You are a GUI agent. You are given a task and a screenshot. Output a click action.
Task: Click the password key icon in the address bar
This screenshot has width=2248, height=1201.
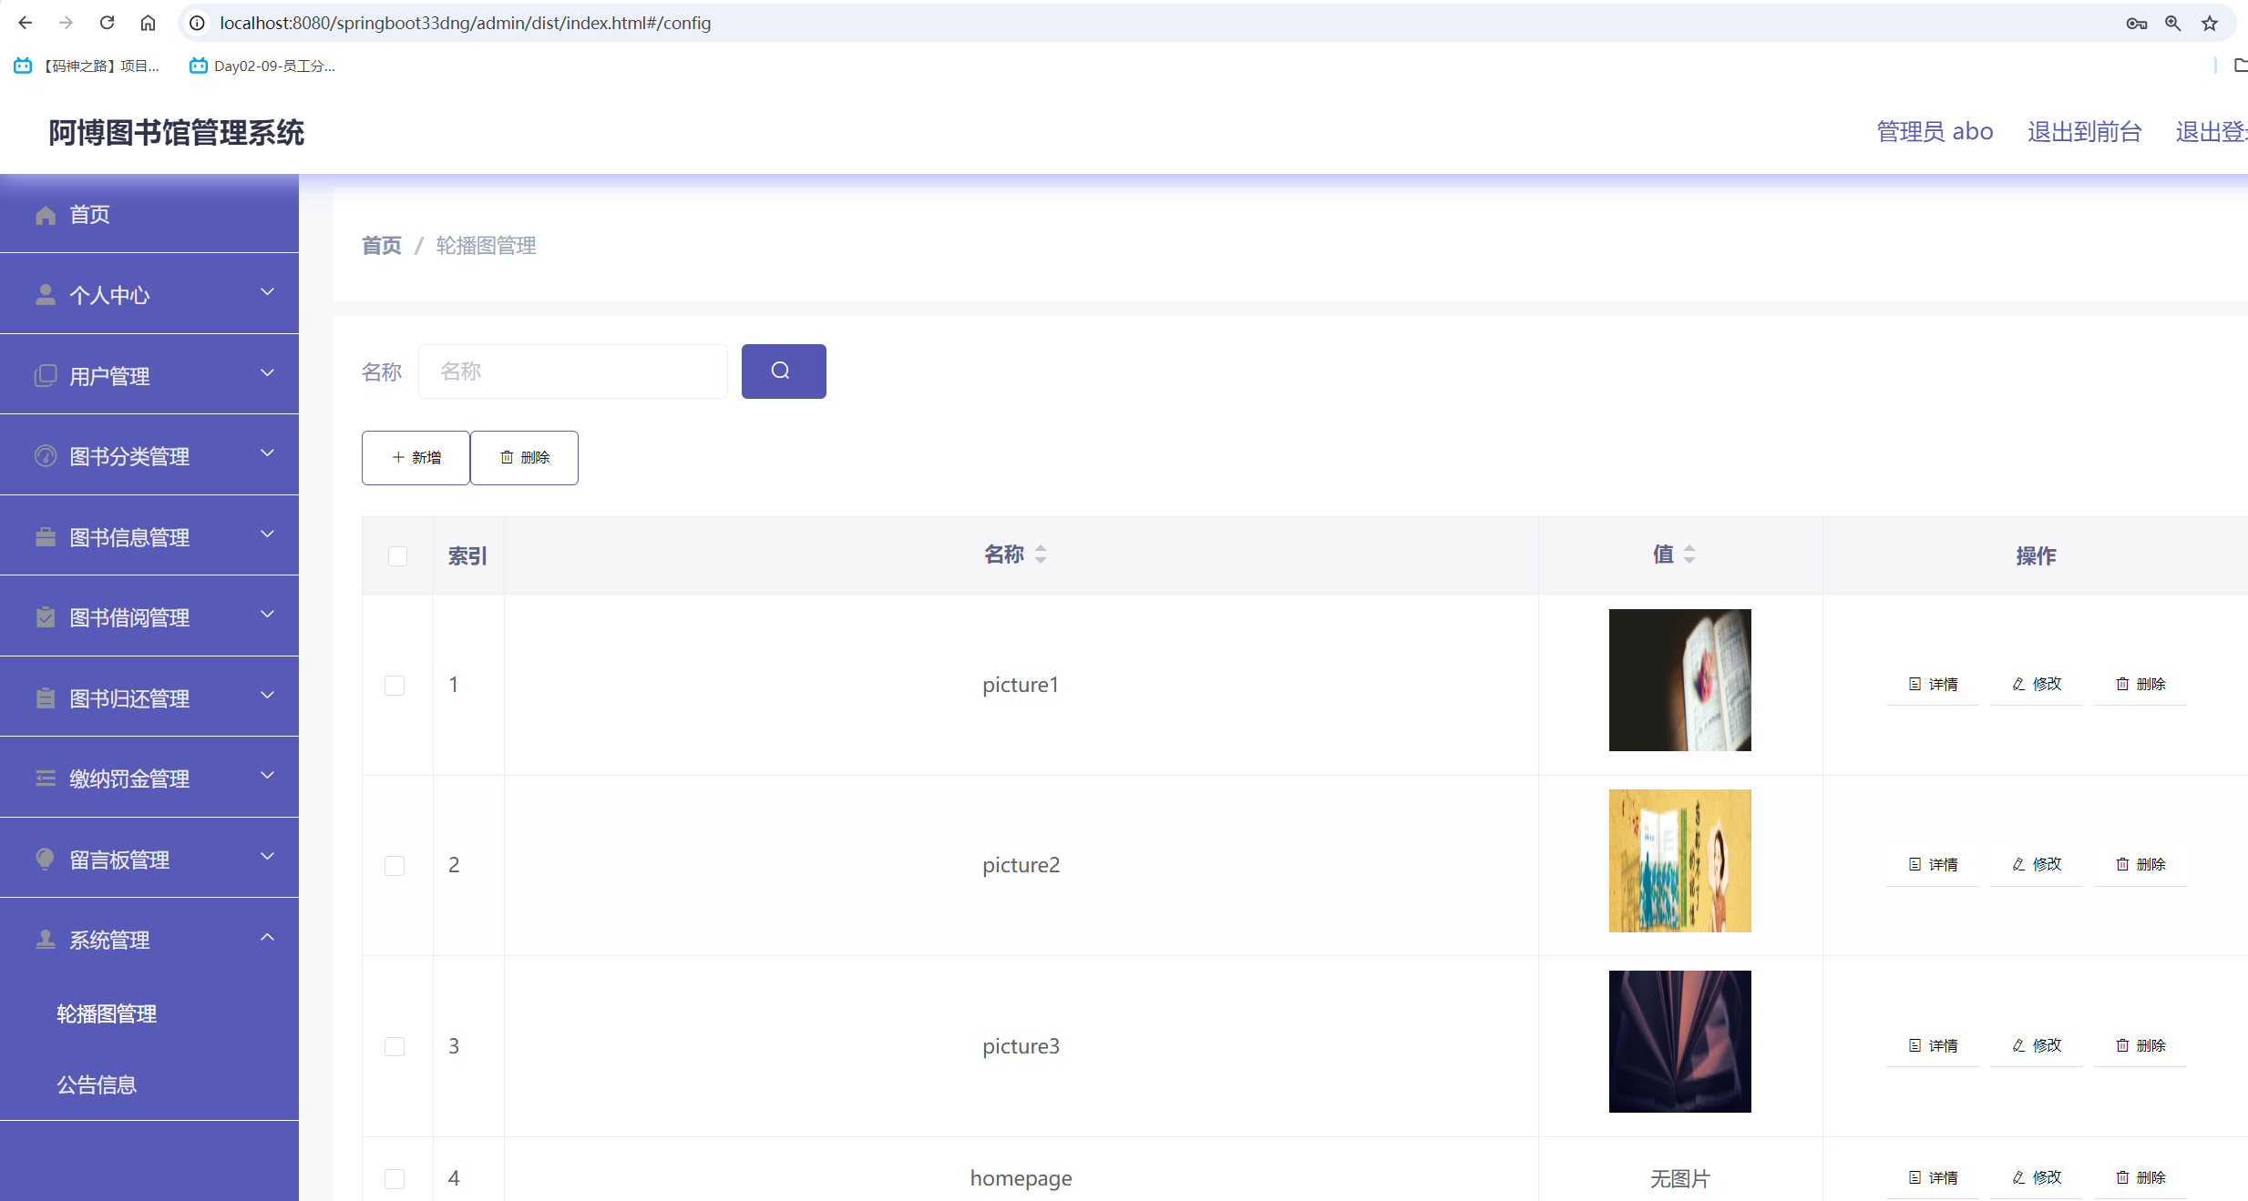tap(2136, 23)
